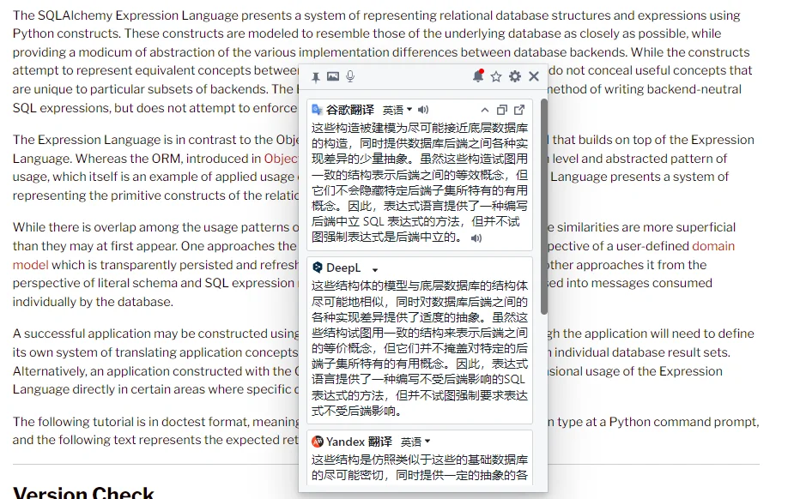Open translator settings gear icon
The height and width of the screenshot is (499, 794).
tap(515, 76)
